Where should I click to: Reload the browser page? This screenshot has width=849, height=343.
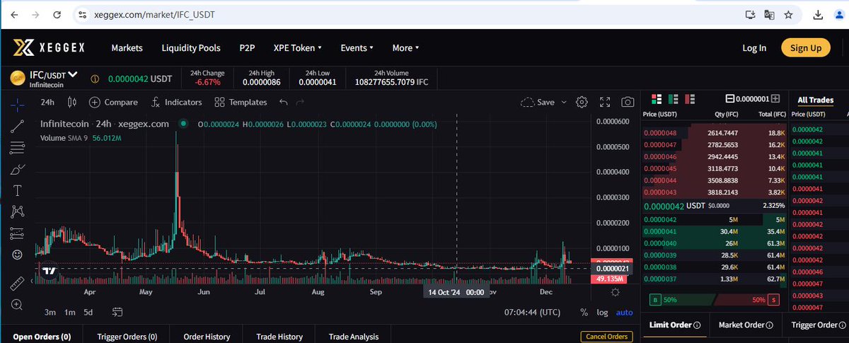click(x=57, y=15)
